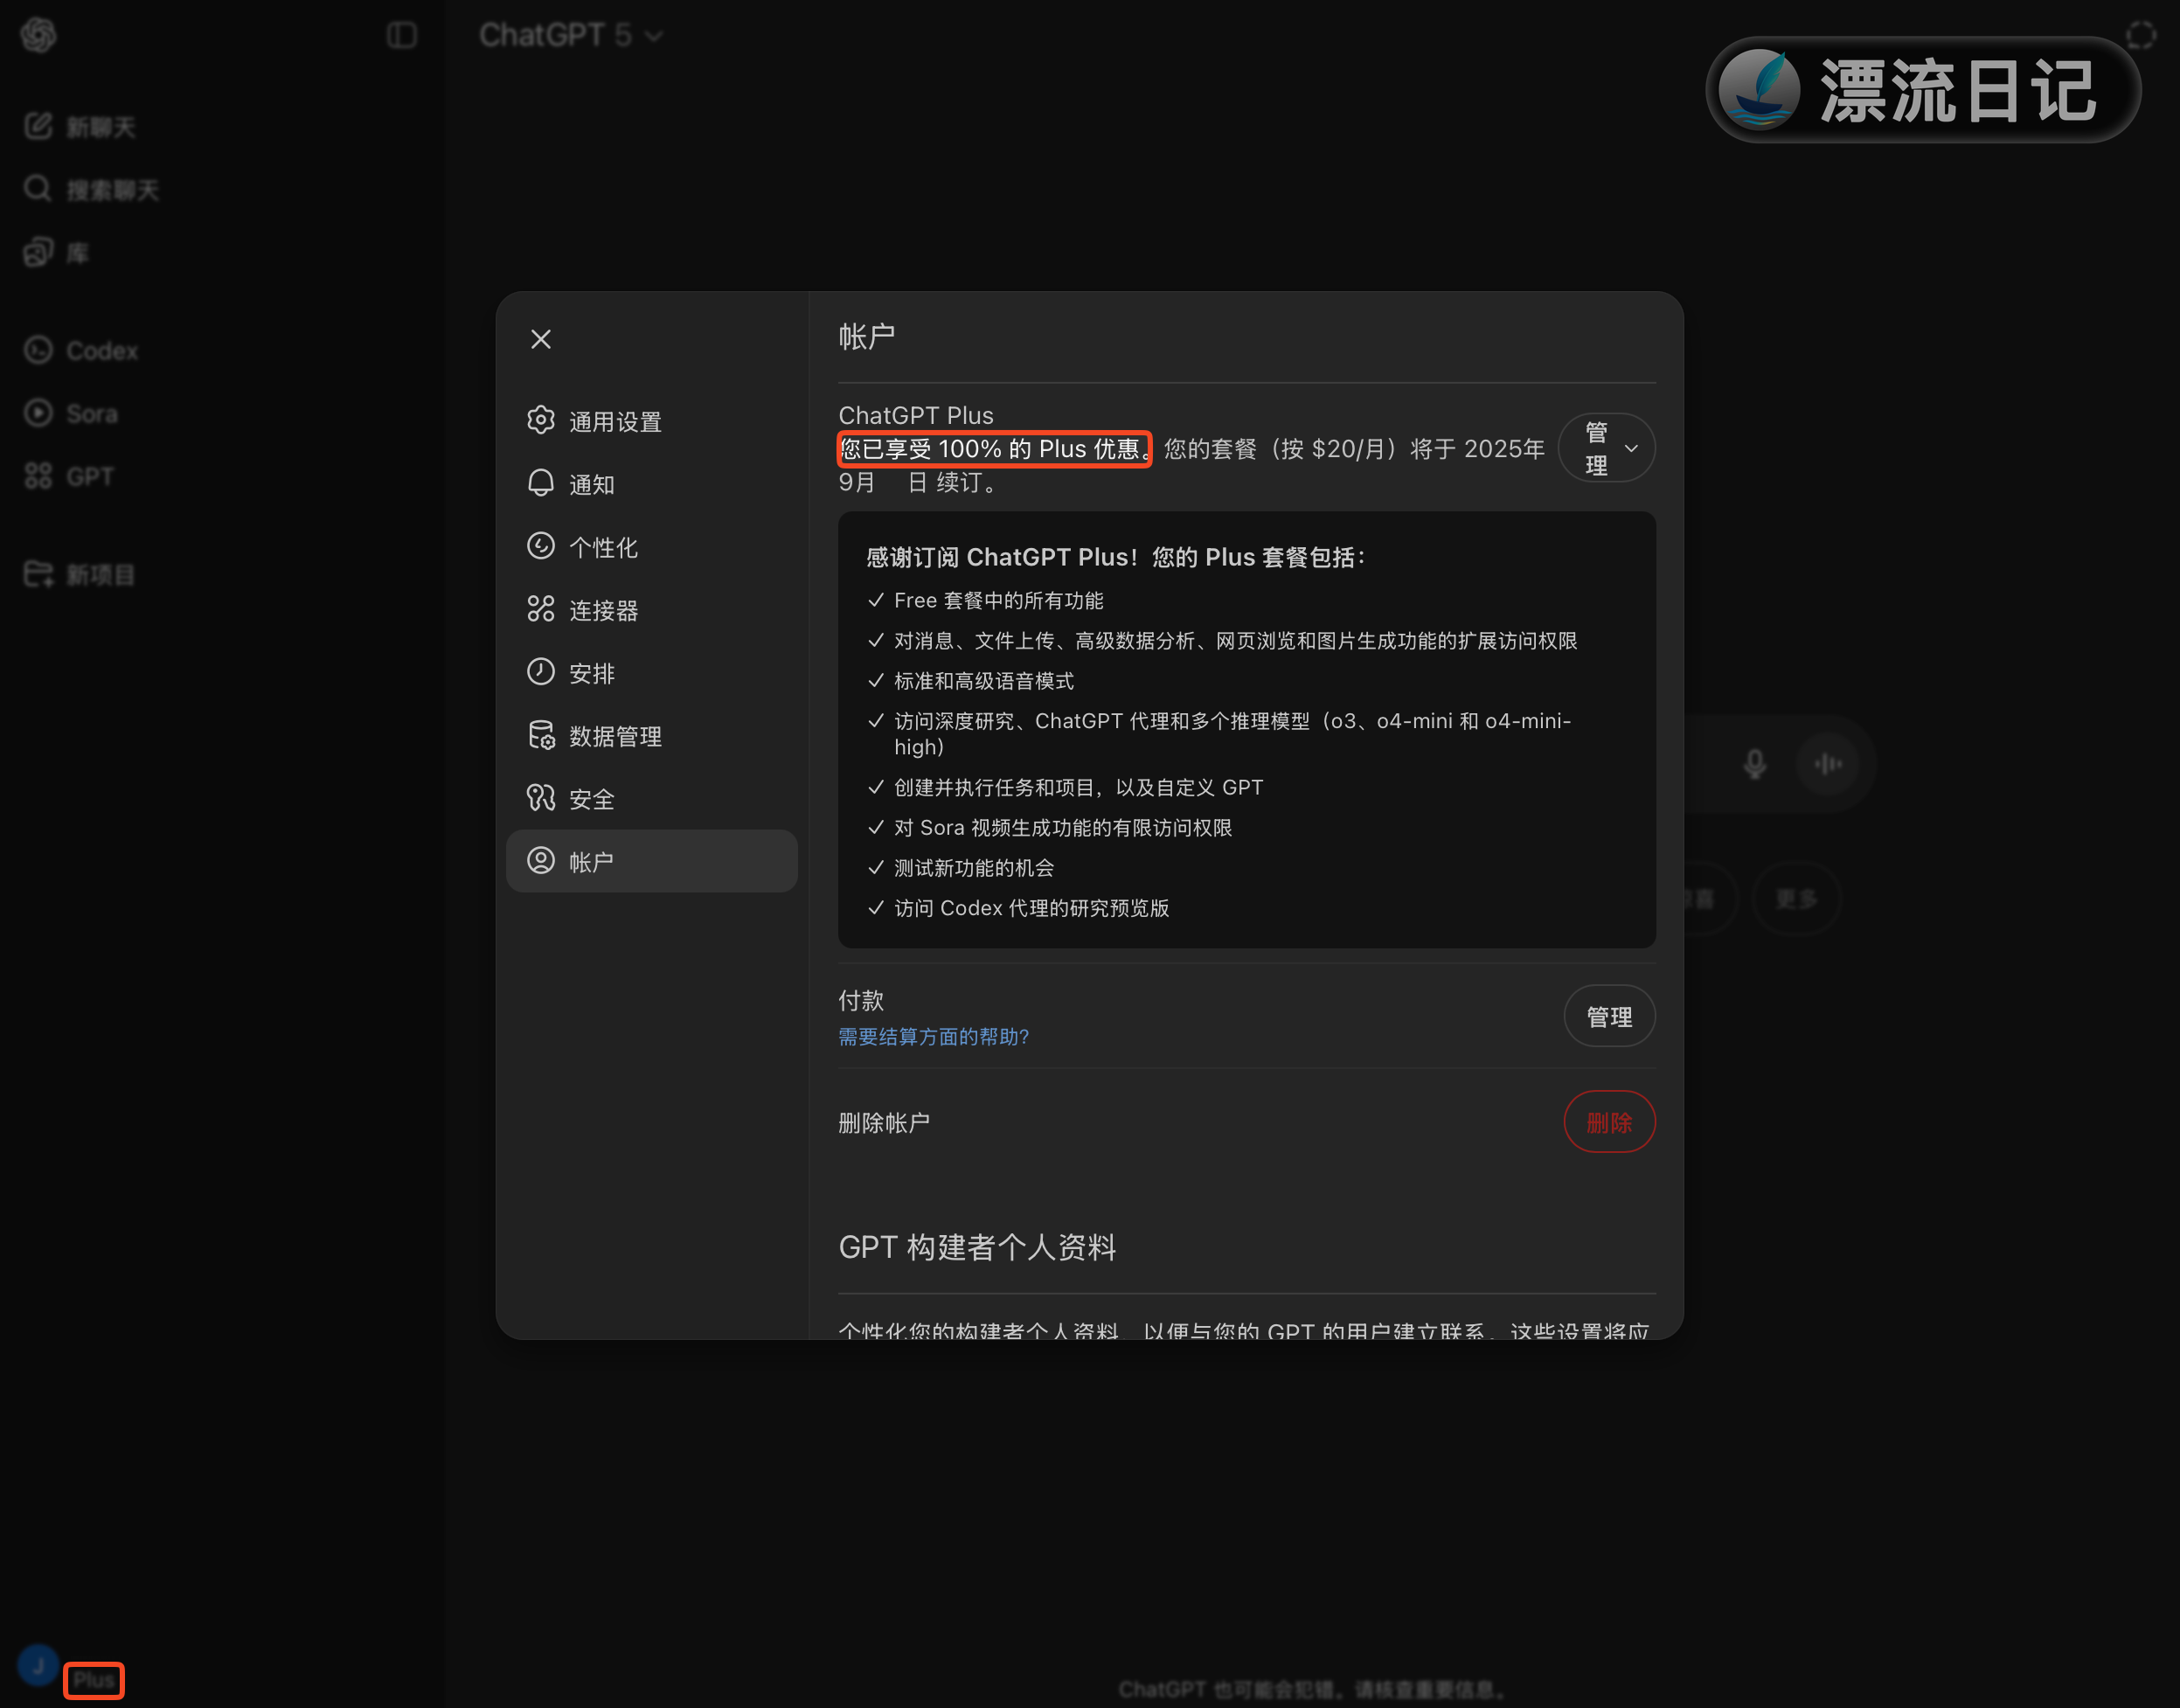Toggle the sidebar collapse icon

401,35
